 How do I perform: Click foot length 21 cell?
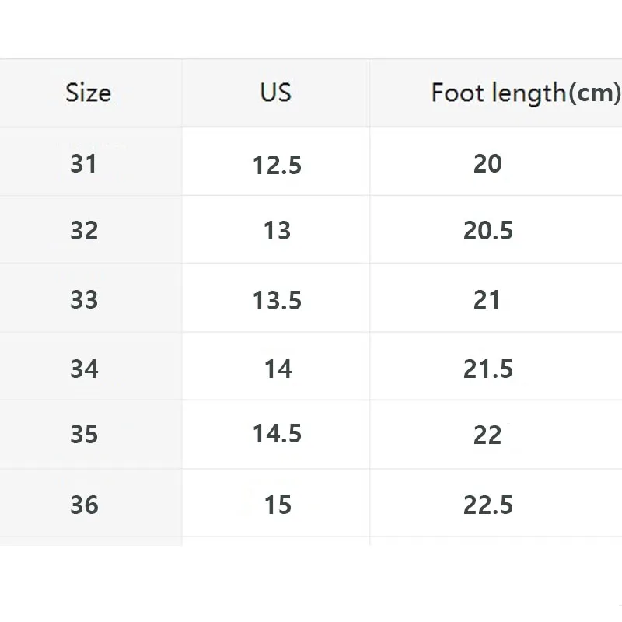pyautogui.click(x=487, y=299)
